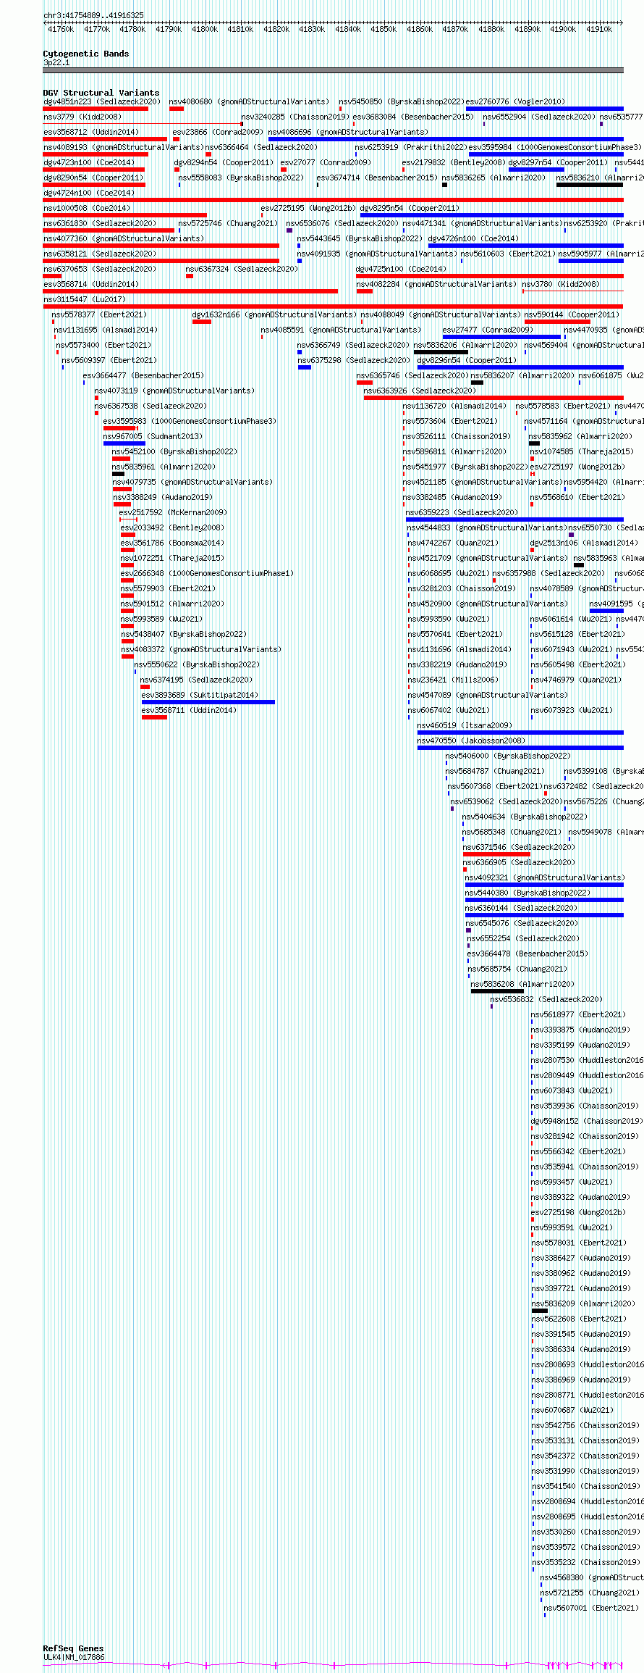
Task: Open variant dgv4851n223 (Sedlazeck2020)
Action: tap(102, 101)
